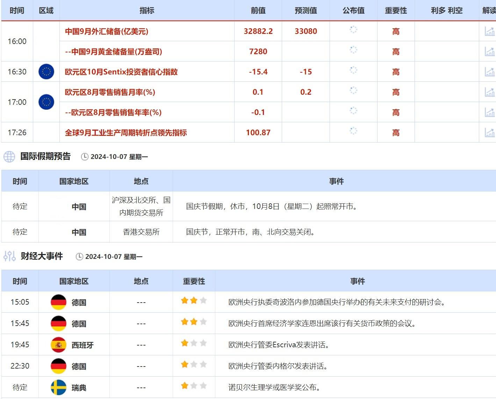
Task: Toggle the second star on the 22:30 event
Action: point(194,364)
